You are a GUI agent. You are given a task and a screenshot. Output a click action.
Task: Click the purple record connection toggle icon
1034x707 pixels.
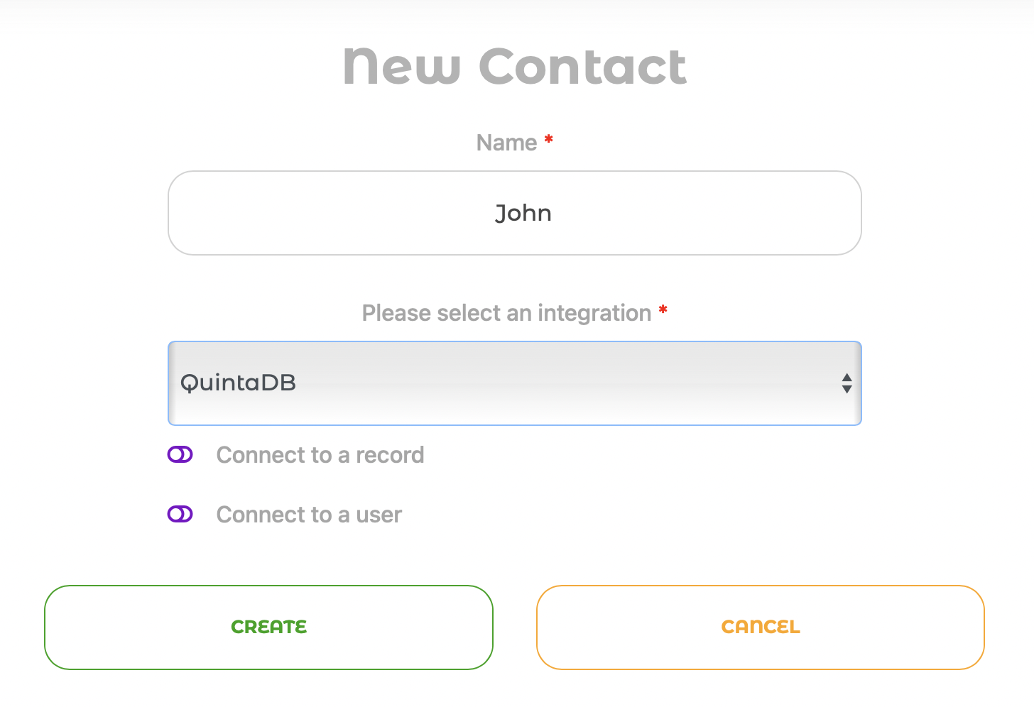[x=180, y=454]
